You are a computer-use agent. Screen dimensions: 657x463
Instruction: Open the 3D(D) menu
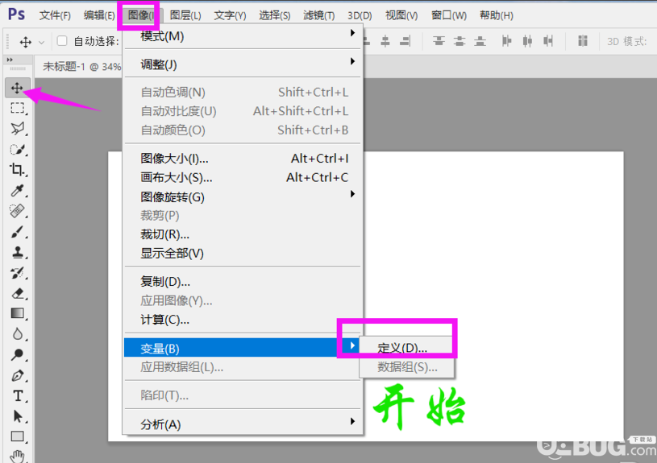point(360,15)
